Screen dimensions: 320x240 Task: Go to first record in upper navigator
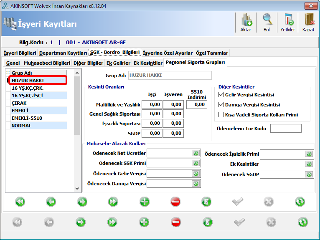click(x=20, y=202)
